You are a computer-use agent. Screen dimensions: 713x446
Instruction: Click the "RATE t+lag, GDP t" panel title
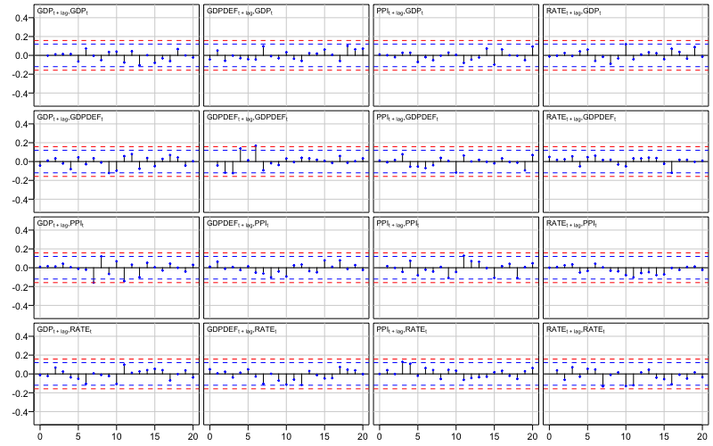(574, 12)
